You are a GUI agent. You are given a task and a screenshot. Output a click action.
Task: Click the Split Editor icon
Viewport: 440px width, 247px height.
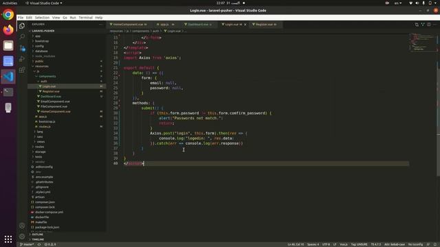(x=429, y=25)
